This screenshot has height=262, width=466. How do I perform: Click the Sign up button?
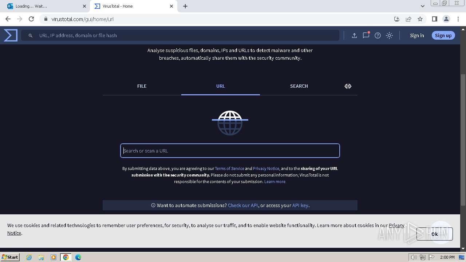[x=443, y=35]
